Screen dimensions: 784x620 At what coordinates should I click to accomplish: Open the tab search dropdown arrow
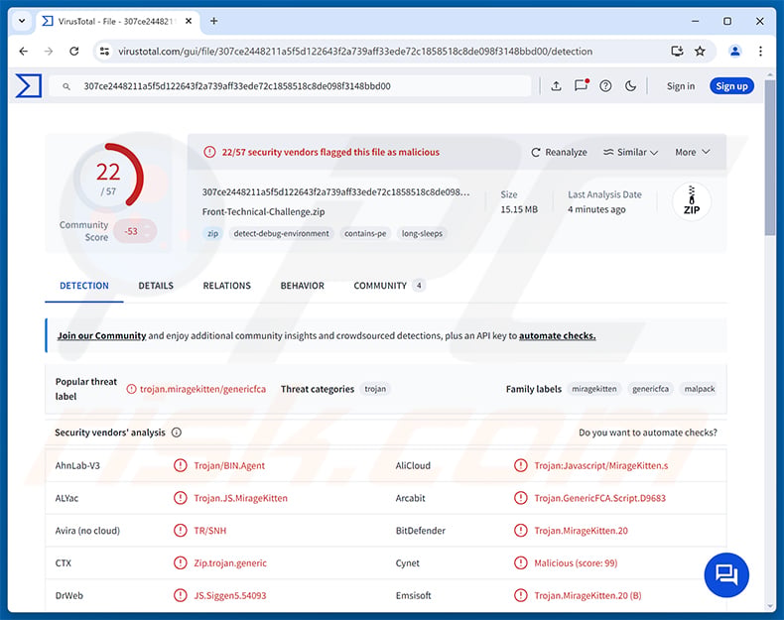(x=22, y=21)
